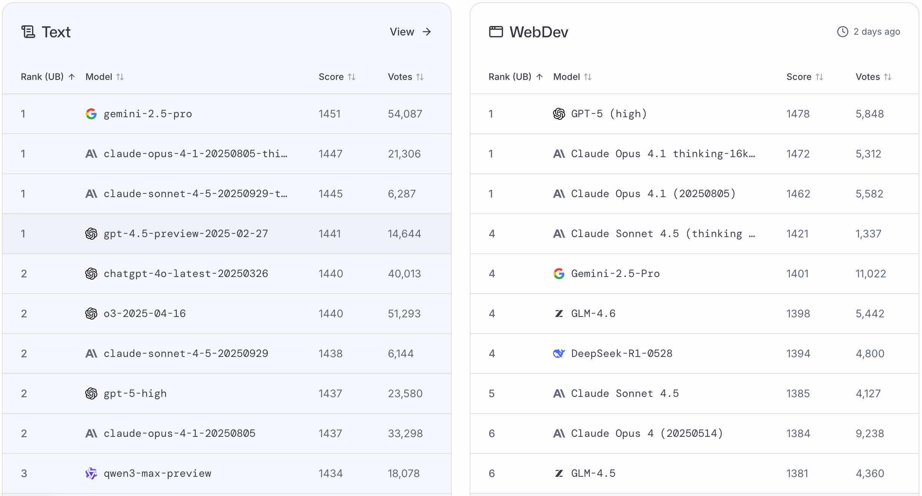Click the clock icon near 2 days ago

[x=842, y=32]
